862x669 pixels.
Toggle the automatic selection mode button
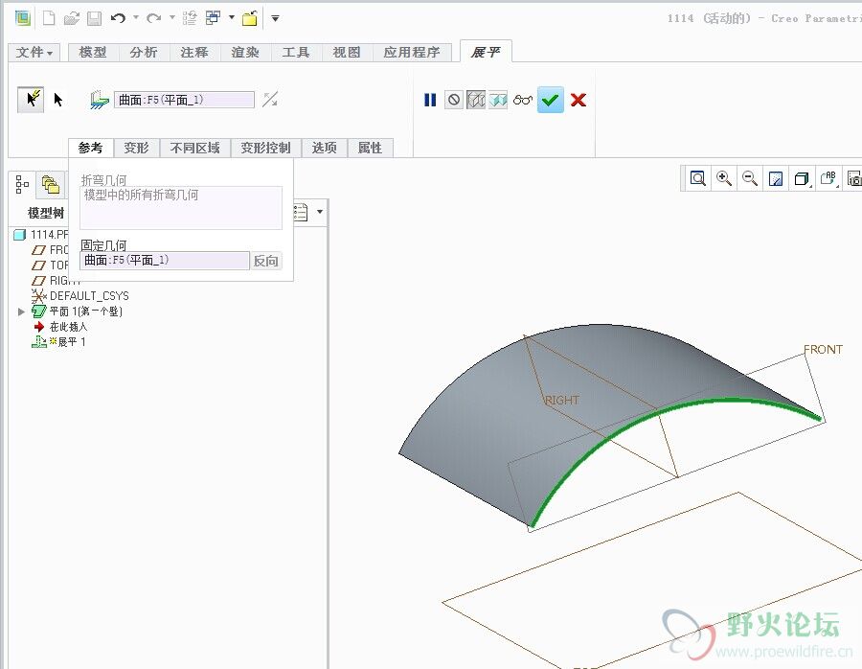31,99
